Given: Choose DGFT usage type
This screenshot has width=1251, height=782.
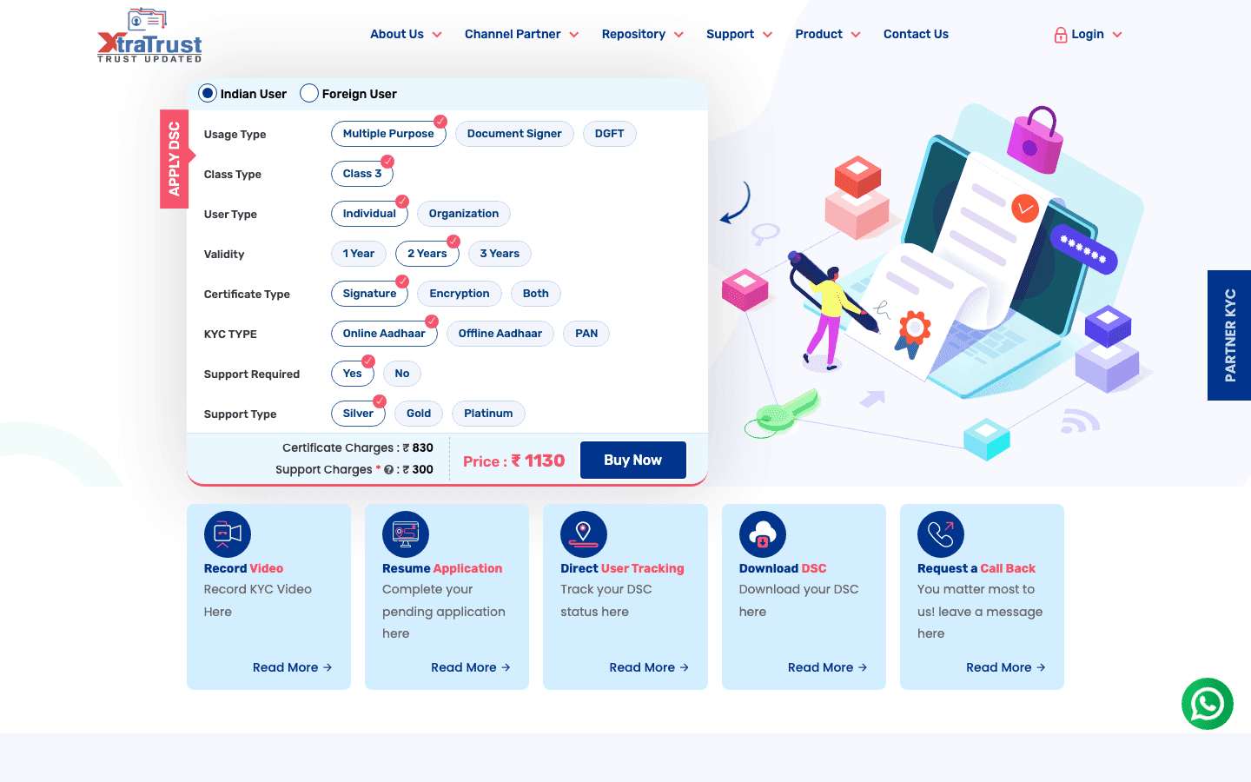Looking at the screenshot, I should click(x=610, y=134).
